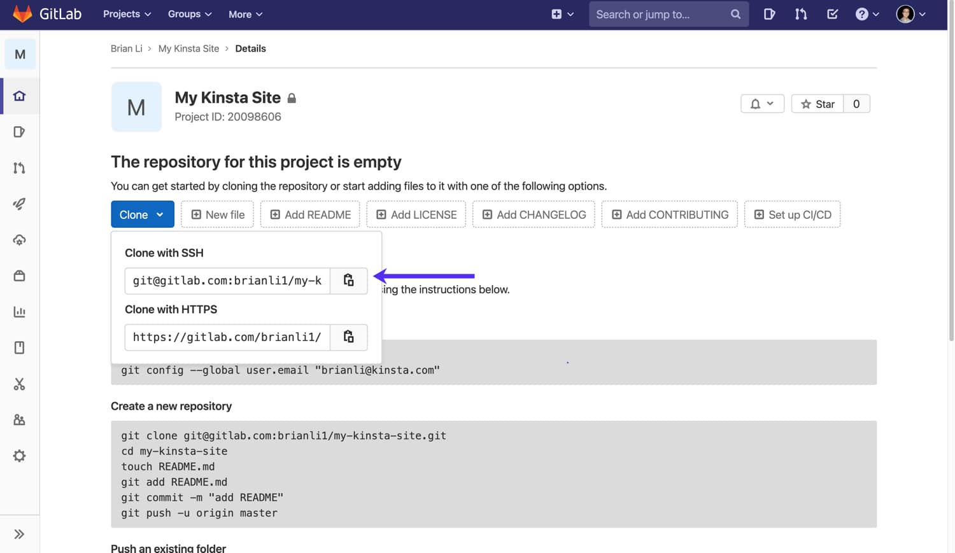Collapse the sidebar with the double-chevron toggle
This screenshot has width=955, height=553.
pos(20,533)
